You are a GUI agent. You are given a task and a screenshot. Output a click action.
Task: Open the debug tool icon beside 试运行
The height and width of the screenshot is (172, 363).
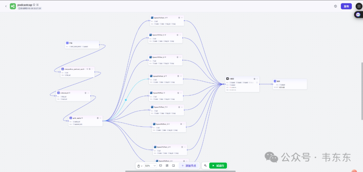tap(205, 166)
